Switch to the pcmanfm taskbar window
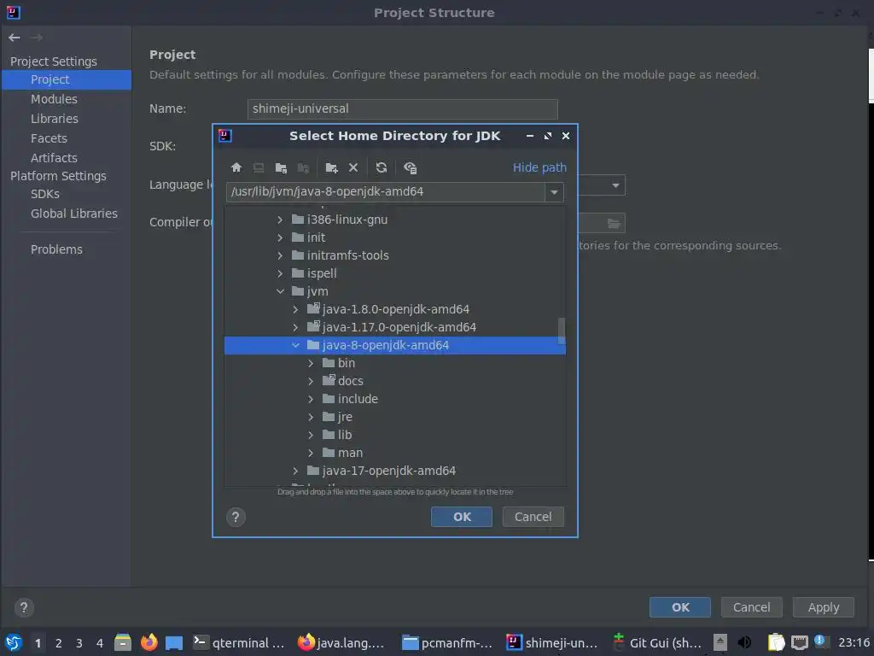The image size is (874, 656). coord(447,642)
